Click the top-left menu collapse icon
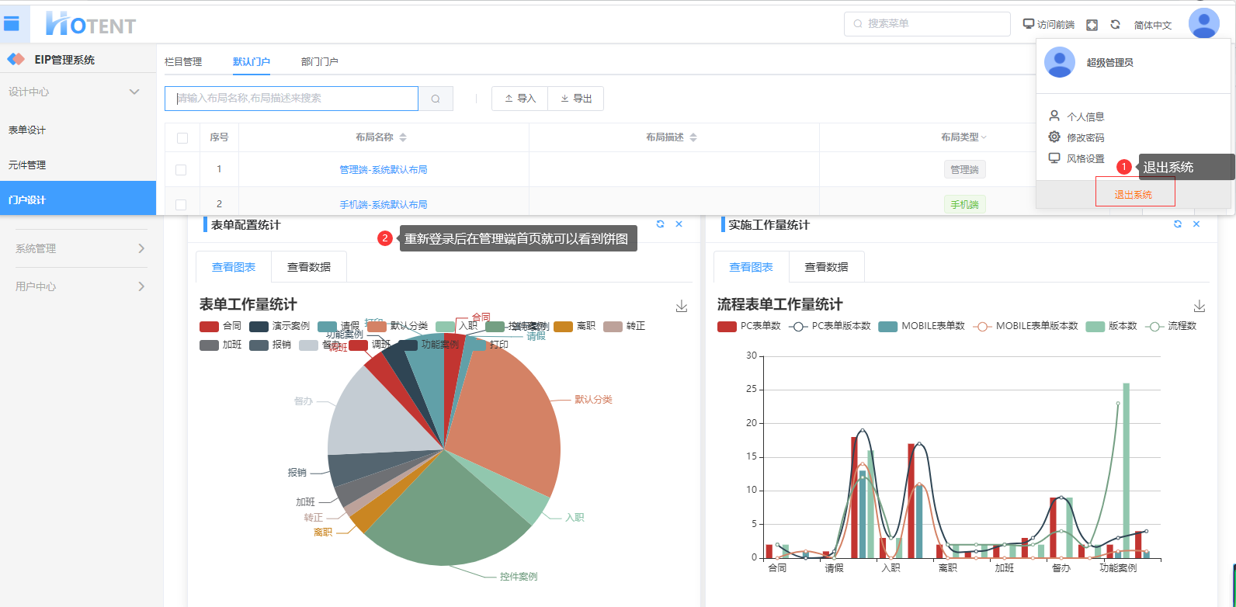Screen dimensions: 1236x607 (12, 24)
